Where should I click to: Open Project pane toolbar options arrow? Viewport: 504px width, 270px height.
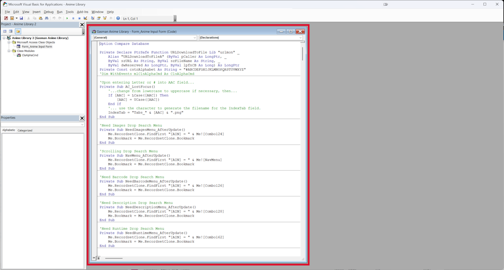tap(83, 32)
